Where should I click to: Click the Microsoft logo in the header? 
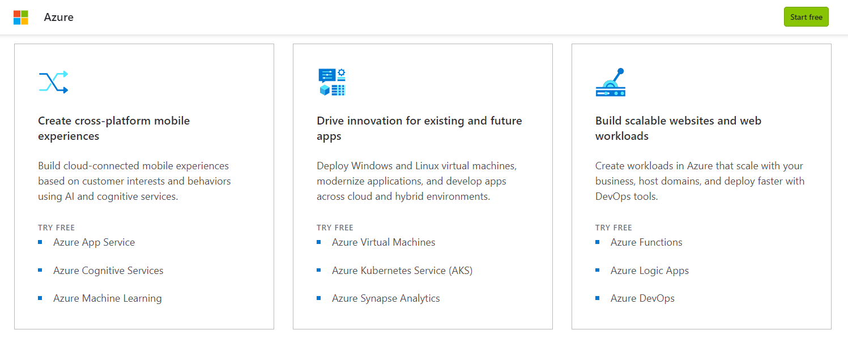tap(21, 17)
